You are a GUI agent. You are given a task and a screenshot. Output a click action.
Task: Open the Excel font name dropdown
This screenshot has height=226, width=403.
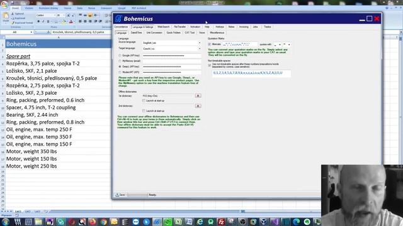tap(55, 15)
